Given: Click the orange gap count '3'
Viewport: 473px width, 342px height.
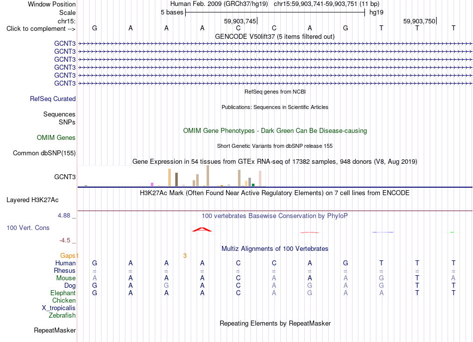Looking at the screenshot, I should (x=185, y=256).
